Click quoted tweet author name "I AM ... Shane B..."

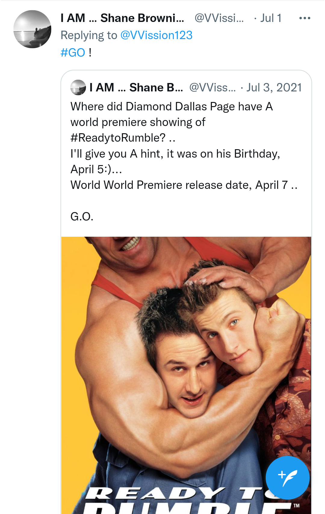[136, 88]
